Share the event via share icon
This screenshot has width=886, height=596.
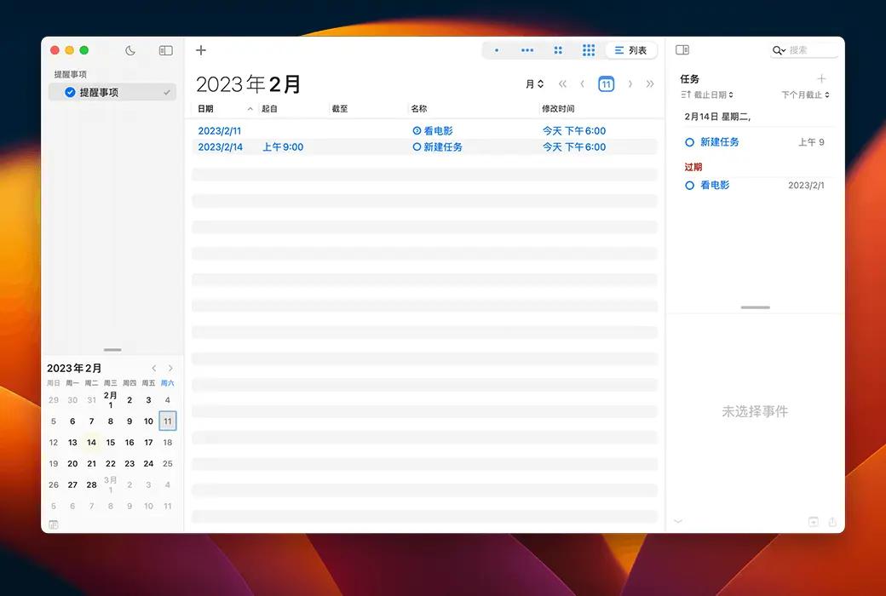click(832, 522)
